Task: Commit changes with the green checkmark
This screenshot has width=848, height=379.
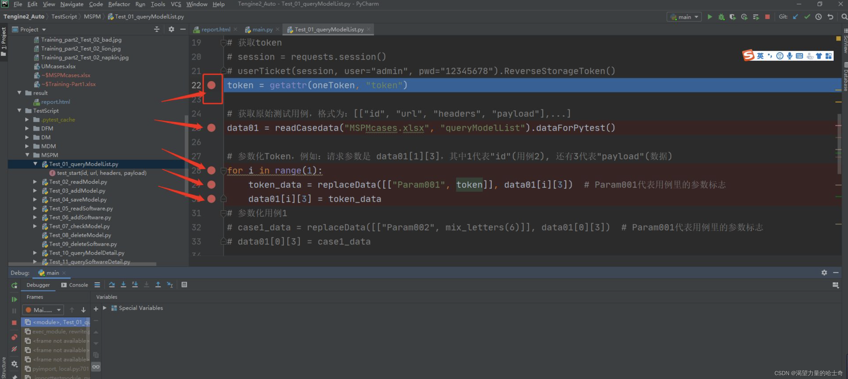Action: (807, 17)
